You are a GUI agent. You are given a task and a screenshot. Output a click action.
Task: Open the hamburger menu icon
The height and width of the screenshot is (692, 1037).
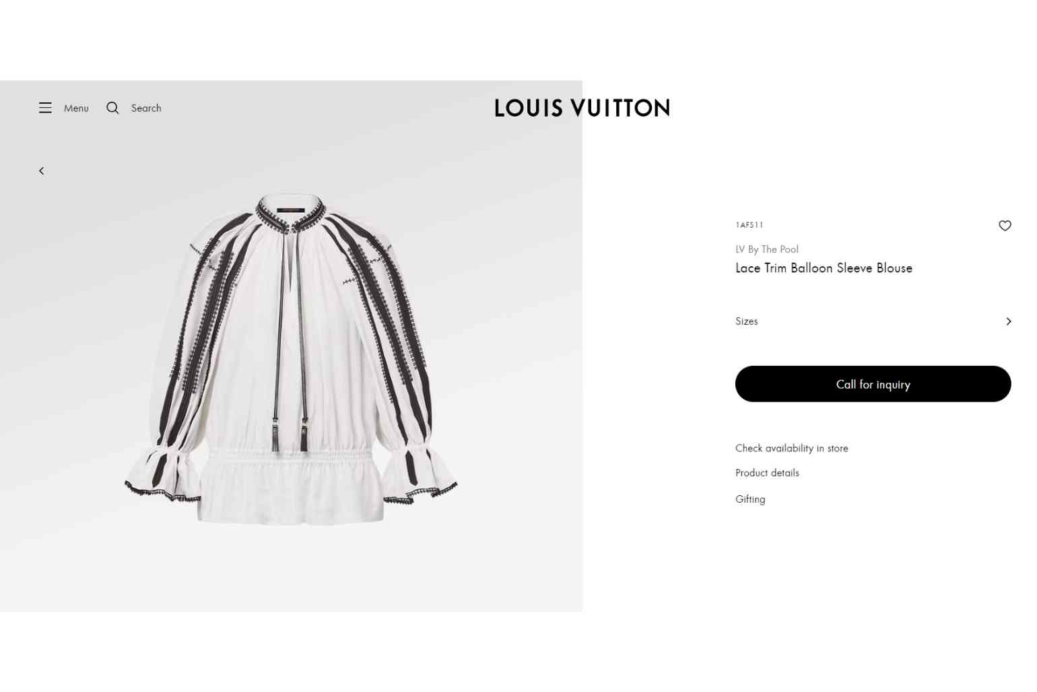45,108
